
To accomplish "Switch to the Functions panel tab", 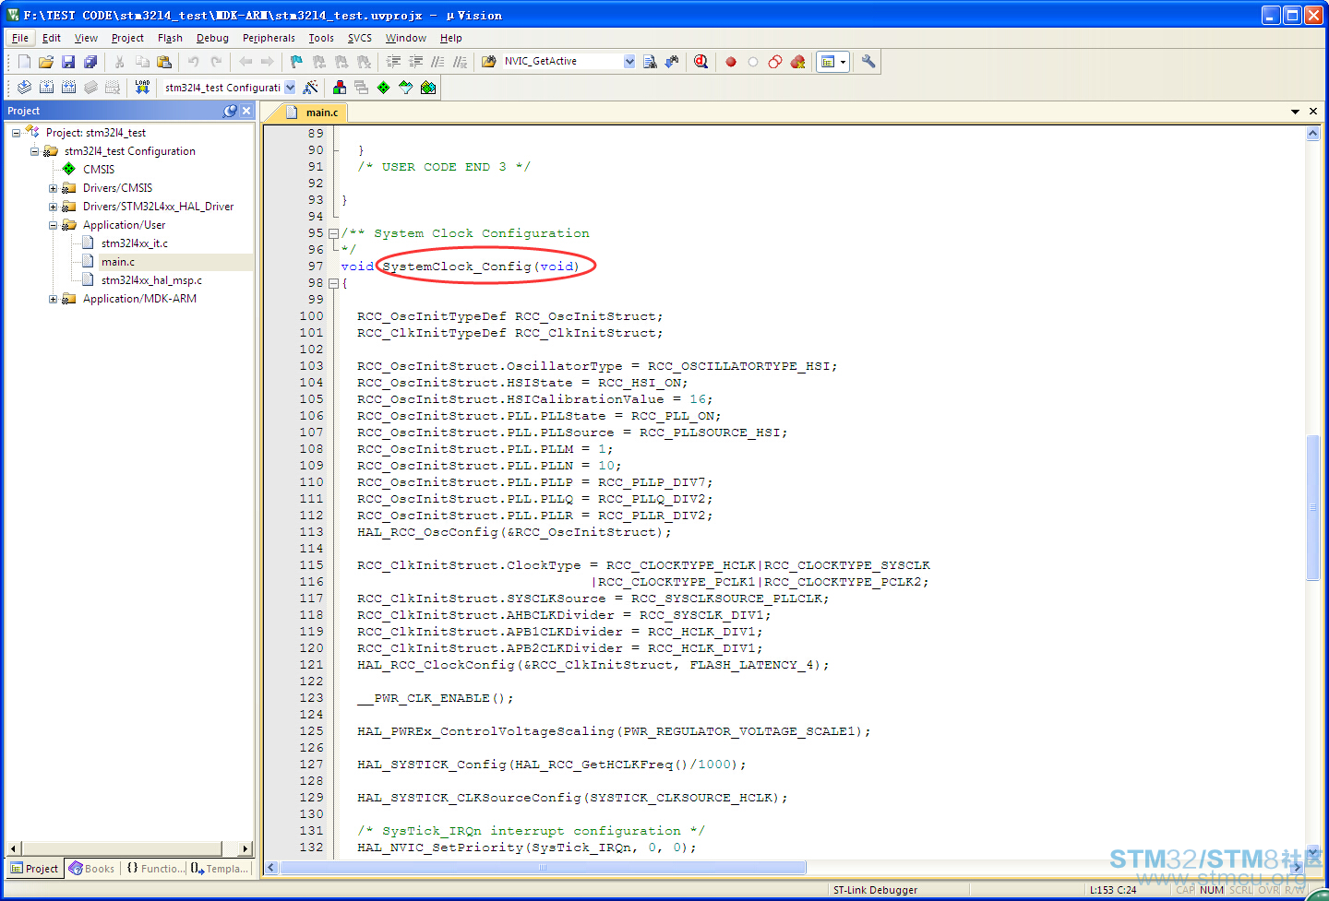I will click(x=154, y=869).
